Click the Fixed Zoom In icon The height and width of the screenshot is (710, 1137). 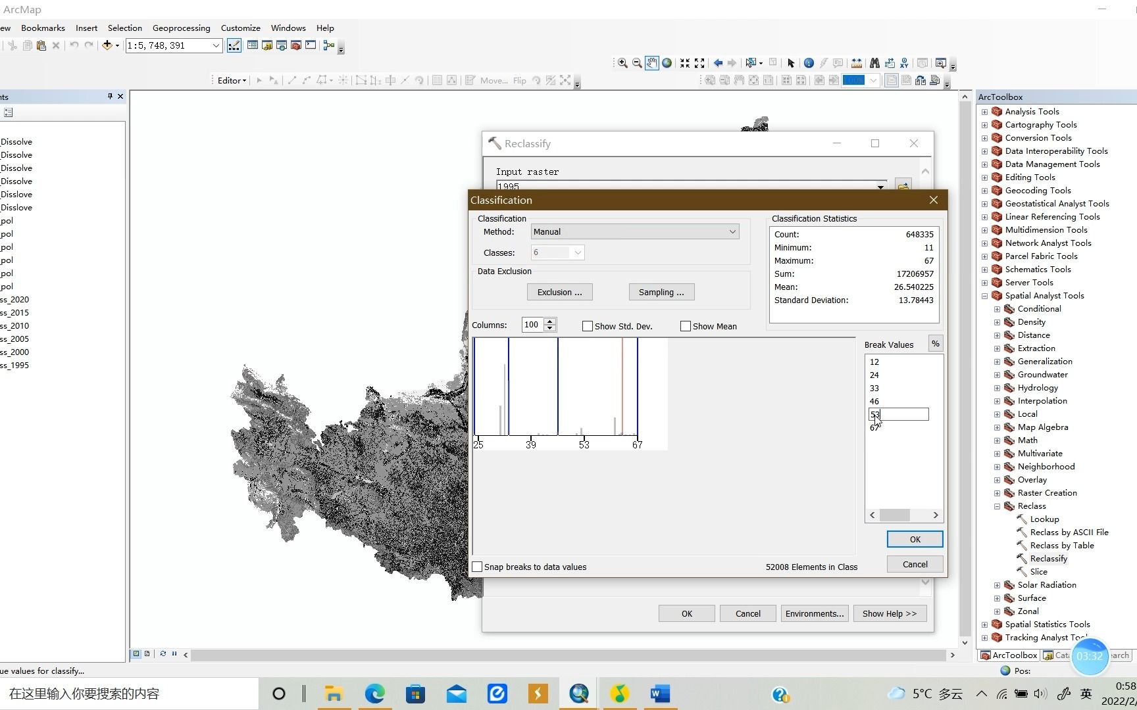[x=685, y=63]
